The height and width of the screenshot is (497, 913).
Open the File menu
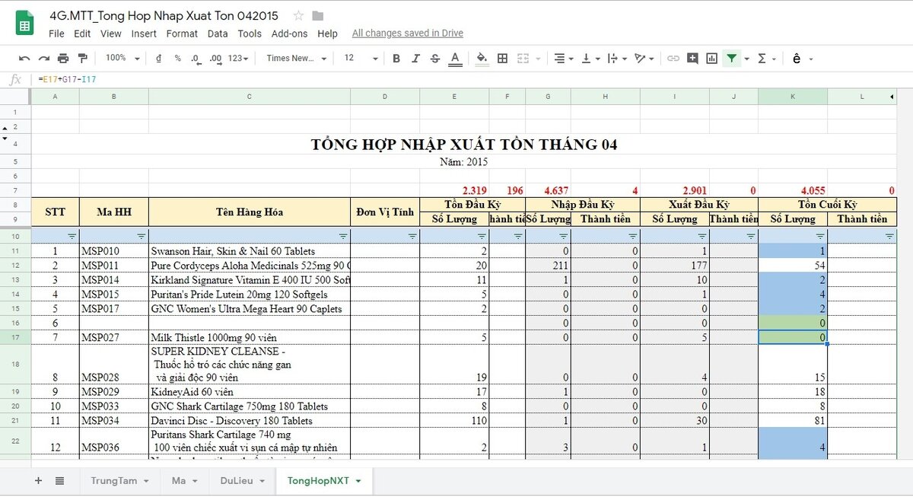pos(56,33)
